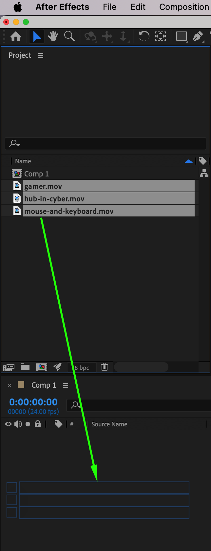
Task: Select the Rotation tool
Action: click(x=144, y=36)
